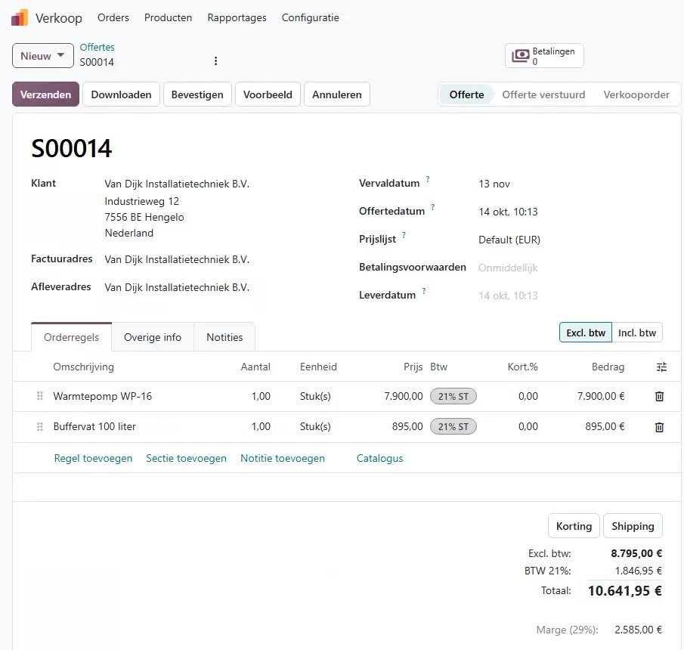Delete the Buffervat 100 liter line
684x650 pixels.
point(659,426)
